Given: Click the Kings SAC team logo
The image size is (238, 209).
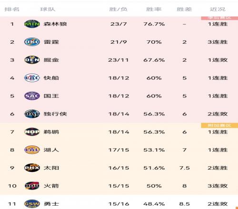Looking at the screenshot, I should (x=32, y=96).
